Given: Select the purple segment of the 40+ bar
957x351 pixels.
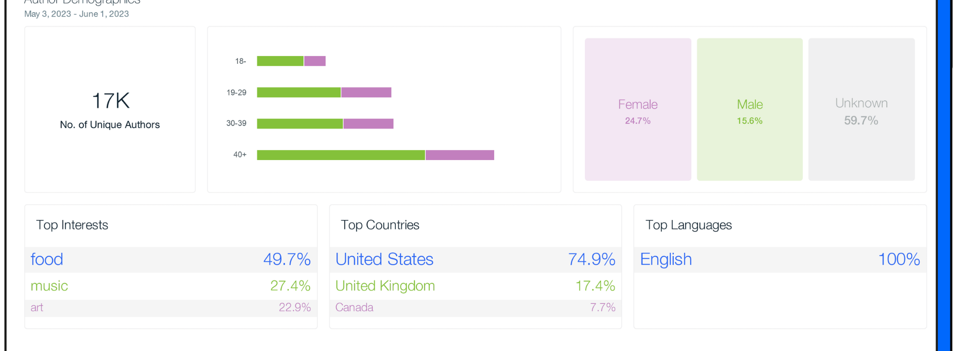Looking at the screenshot, I should pyautogui.click(x=460, y=155).
